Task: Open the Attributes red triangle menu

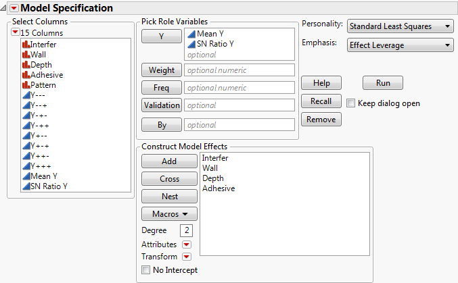Action: click(187, 245)
